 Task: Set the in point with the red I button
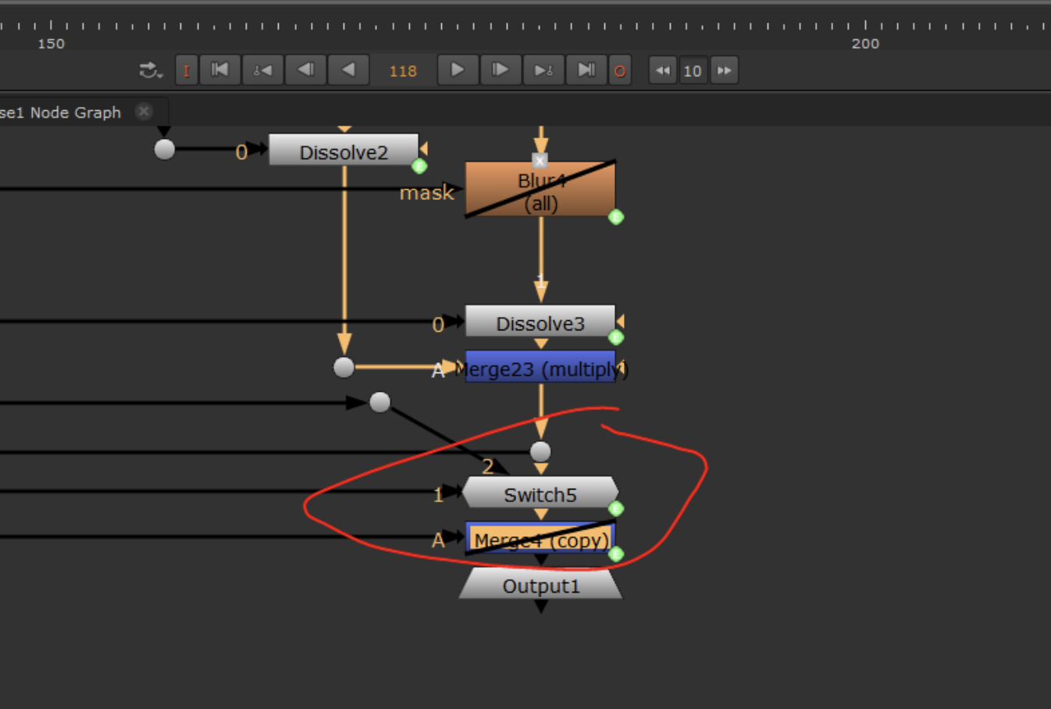click(186, 71)
